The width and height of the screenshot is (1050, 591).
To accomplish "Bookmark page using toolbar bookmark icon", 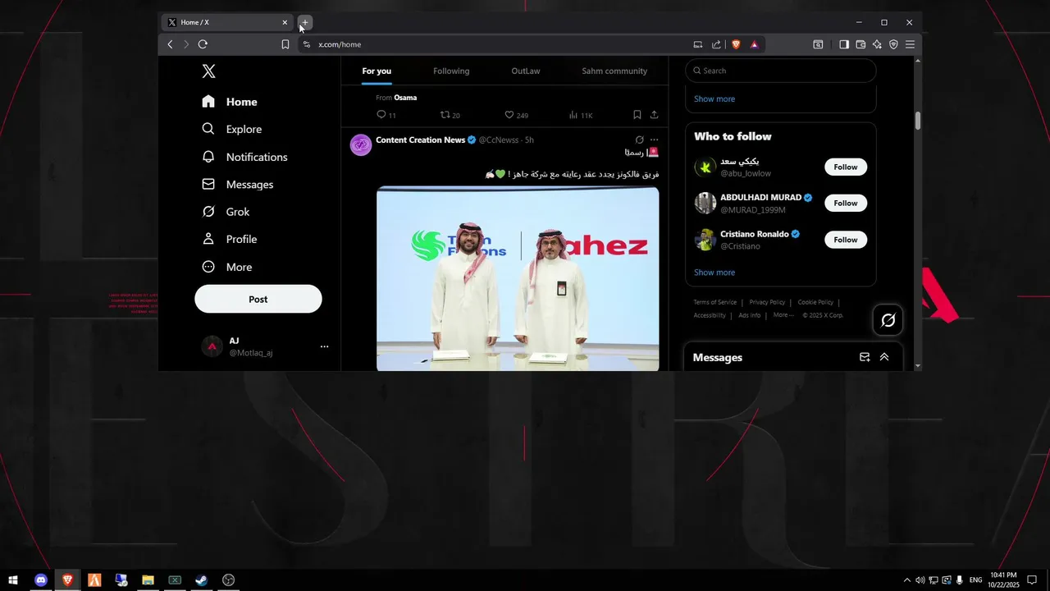I will tap(285, 44).
